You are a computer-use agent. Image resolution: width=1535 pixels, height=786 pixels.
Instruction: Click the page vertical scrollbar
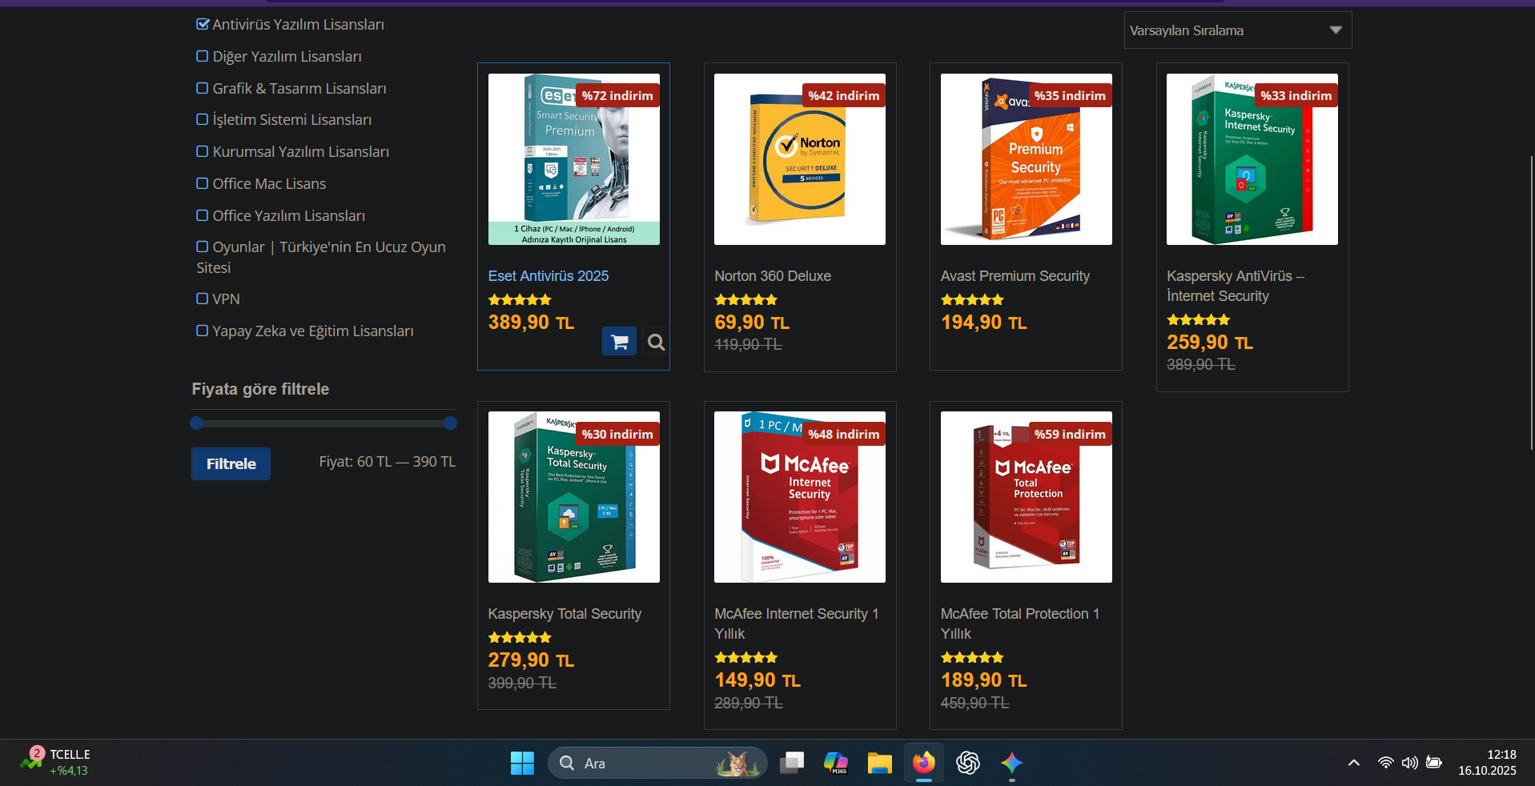[1532, 303]
